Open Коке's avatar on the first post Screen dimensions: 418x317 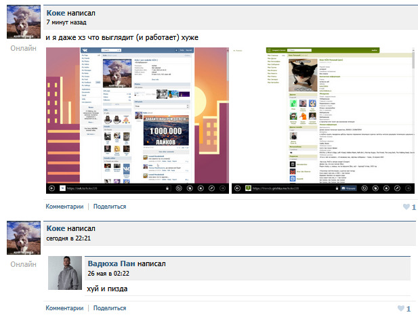click(24, 22)
